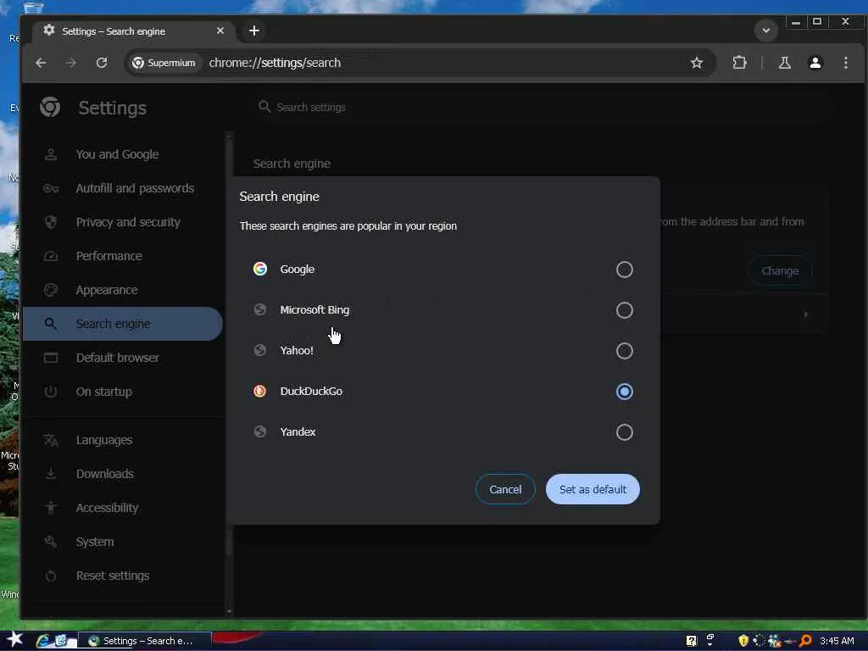This screenshot has height=651, width=868.
Task: Click the Google logo icon in dialog
Action: 259,269
